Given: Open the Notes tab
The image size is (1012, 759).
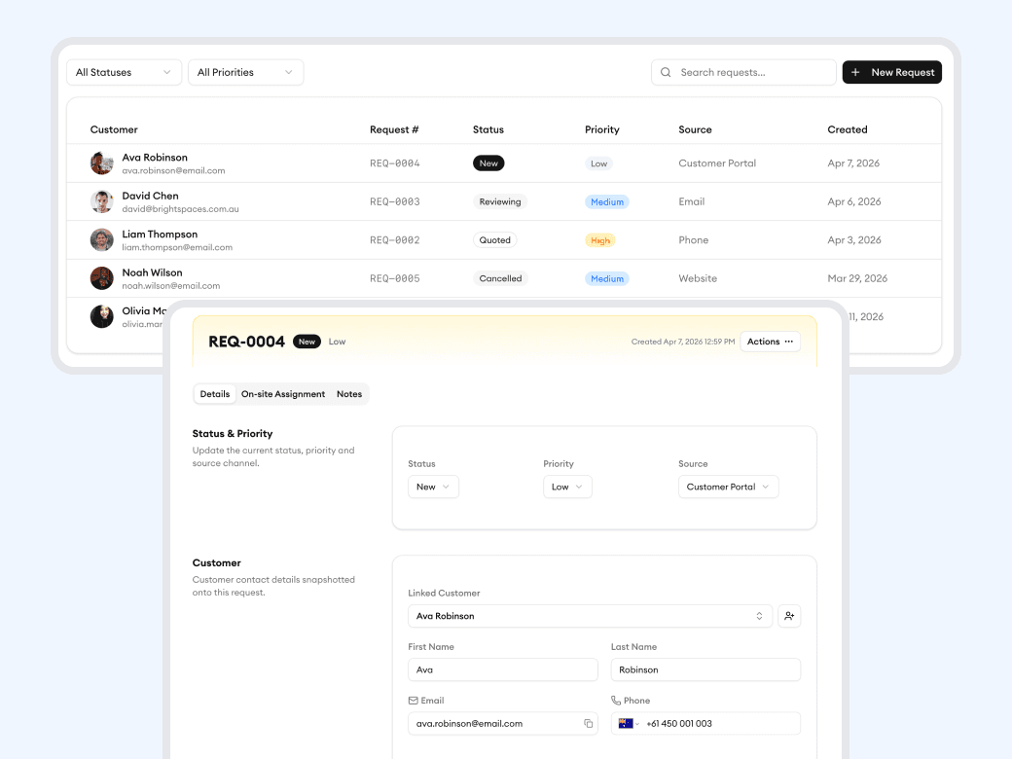Looking at the screenshot, I should coord(348,393).
